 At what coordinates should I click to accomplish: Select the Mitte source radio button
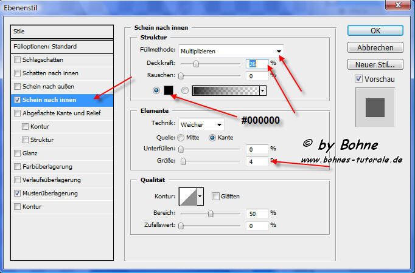click(181, 137)
